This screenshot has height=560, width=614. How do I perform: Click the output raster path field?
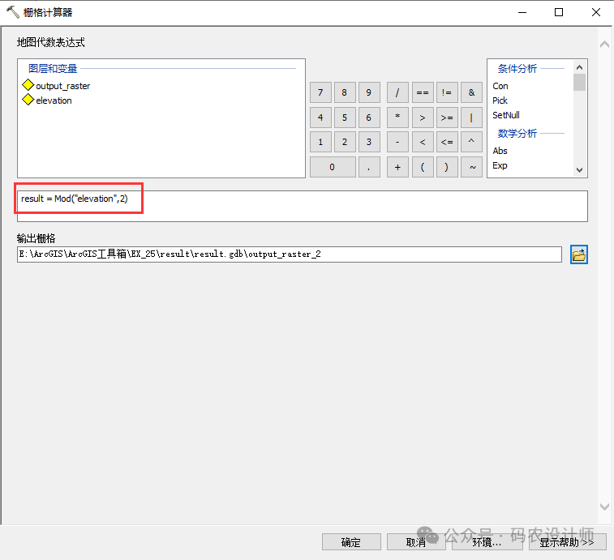289,254
